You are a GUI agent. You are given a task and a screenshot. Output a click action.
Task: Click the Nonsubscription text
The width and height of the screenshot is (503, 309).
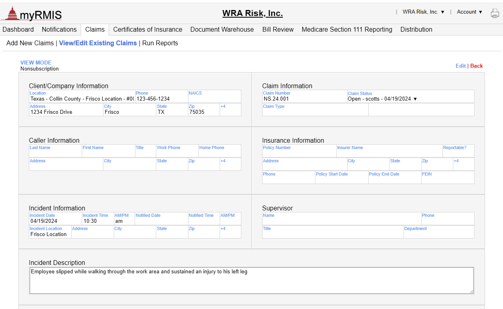click(40, 69)
